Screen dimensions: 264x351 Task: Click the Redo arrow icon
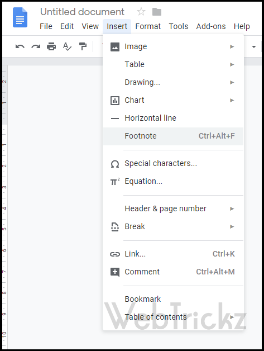tap(36, 46)
